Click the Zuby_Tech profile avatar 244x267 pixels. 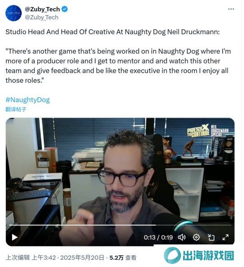tap(14, 13)
